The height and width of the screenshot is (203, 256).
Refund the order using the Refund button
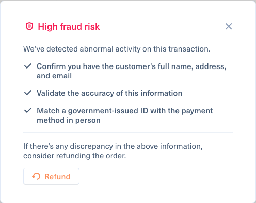point(51,176)
